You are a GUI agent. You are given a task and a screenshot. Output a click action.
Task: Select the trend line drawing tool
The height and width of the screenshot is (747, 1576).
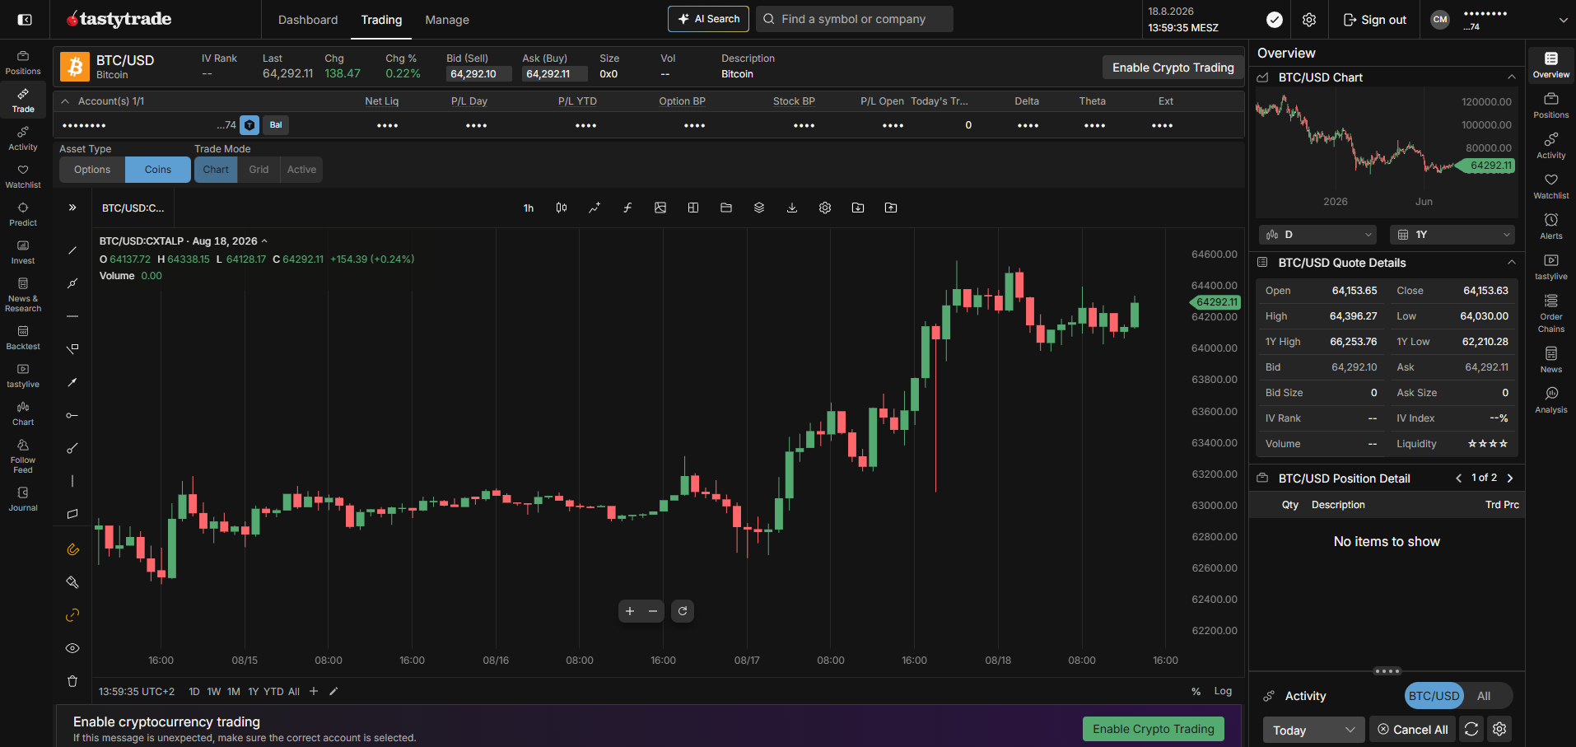coord(72,250)
